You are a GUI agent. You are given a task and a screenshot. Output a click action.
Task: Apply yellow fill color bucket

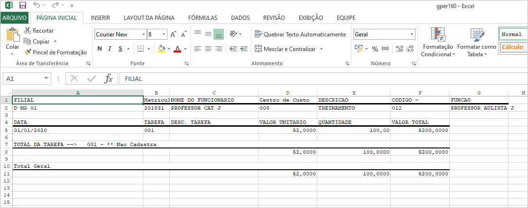pyautogui.click(x=161, y=49)
